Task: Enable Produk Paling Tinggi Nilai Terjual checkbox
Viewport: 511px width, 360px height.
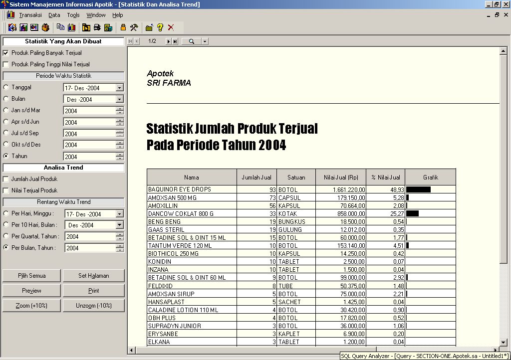Action: tap(6, 64)
